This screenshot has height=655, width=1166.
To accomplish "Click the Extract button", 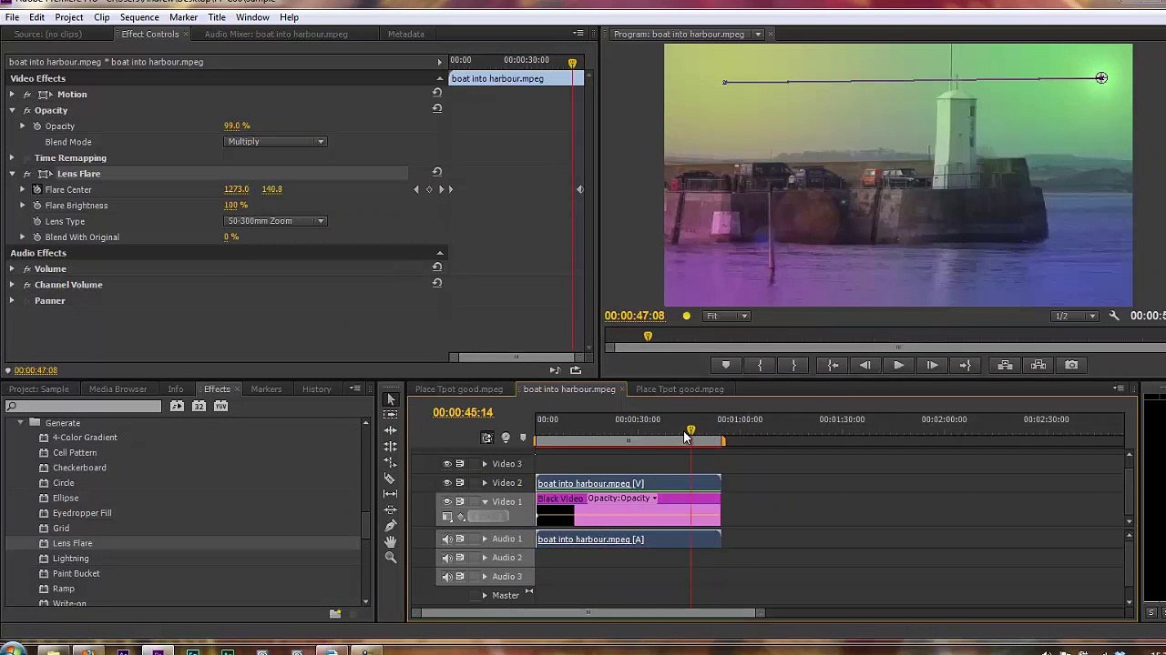I will 1038,365.
